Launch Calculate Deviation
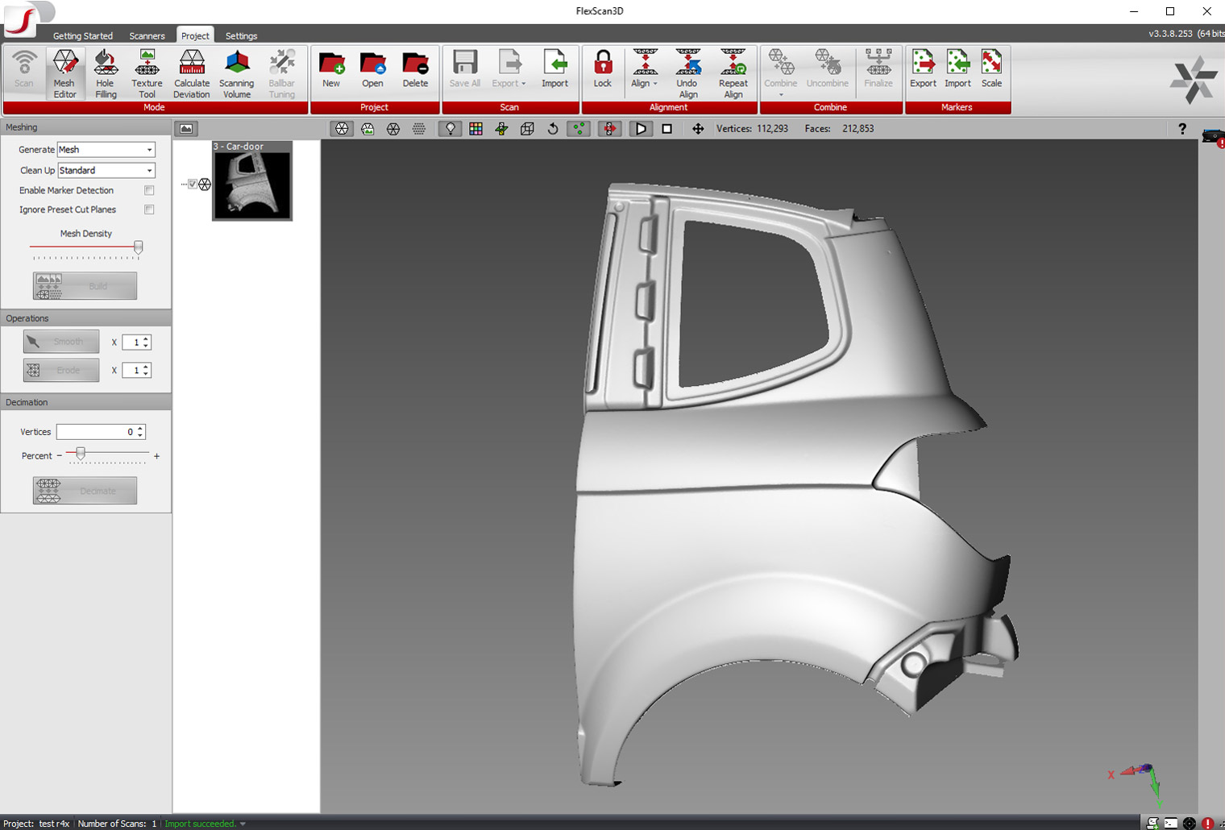This screenshot has width=1225, height=830. click(x=191, y=73)
